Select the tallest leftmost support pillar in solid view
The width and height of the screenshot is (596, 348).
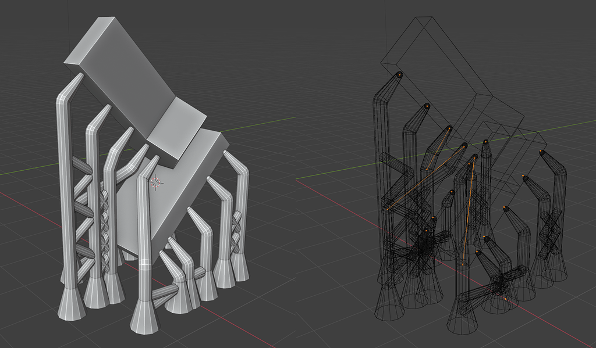[x=69, y=198]
